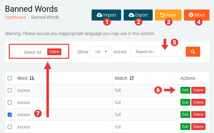Delete the second banned word row
The height and width of the screenshot is (133, 214).
pyautogui.click(x=198, y=102)
